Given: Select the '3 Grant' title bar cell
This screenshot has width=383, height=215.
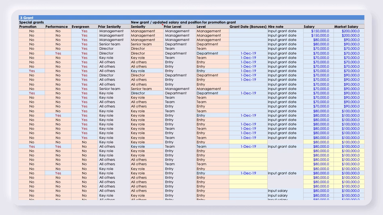Looking at the screenshot, I should pyautogui.click(x=191, y=18).
